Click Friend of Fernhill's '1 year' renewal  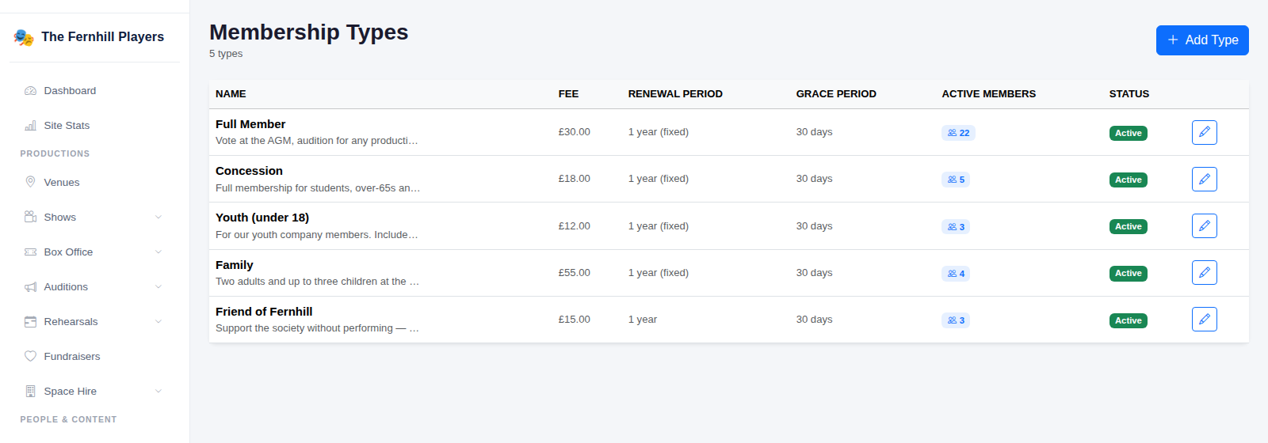click(643, 320)
